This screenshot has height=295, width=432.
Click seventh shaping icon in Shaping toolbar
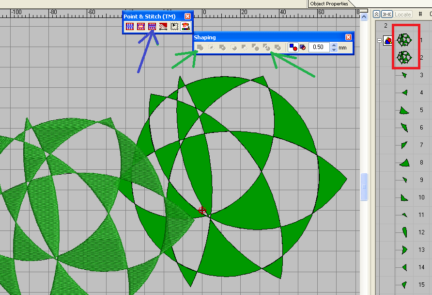click(266, 48)
